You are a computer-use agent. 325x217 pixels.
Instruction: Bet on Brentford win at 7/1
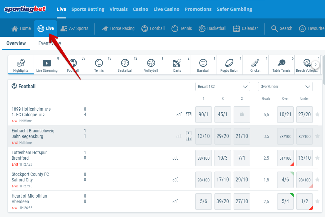click(242, 158)
